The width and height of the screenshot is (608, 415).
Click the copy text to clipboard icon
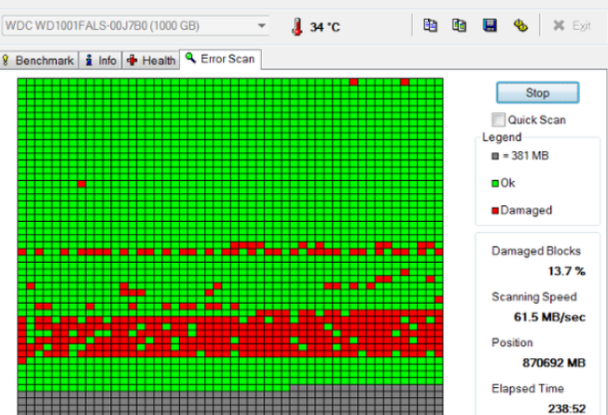click(x=430, y=26)
